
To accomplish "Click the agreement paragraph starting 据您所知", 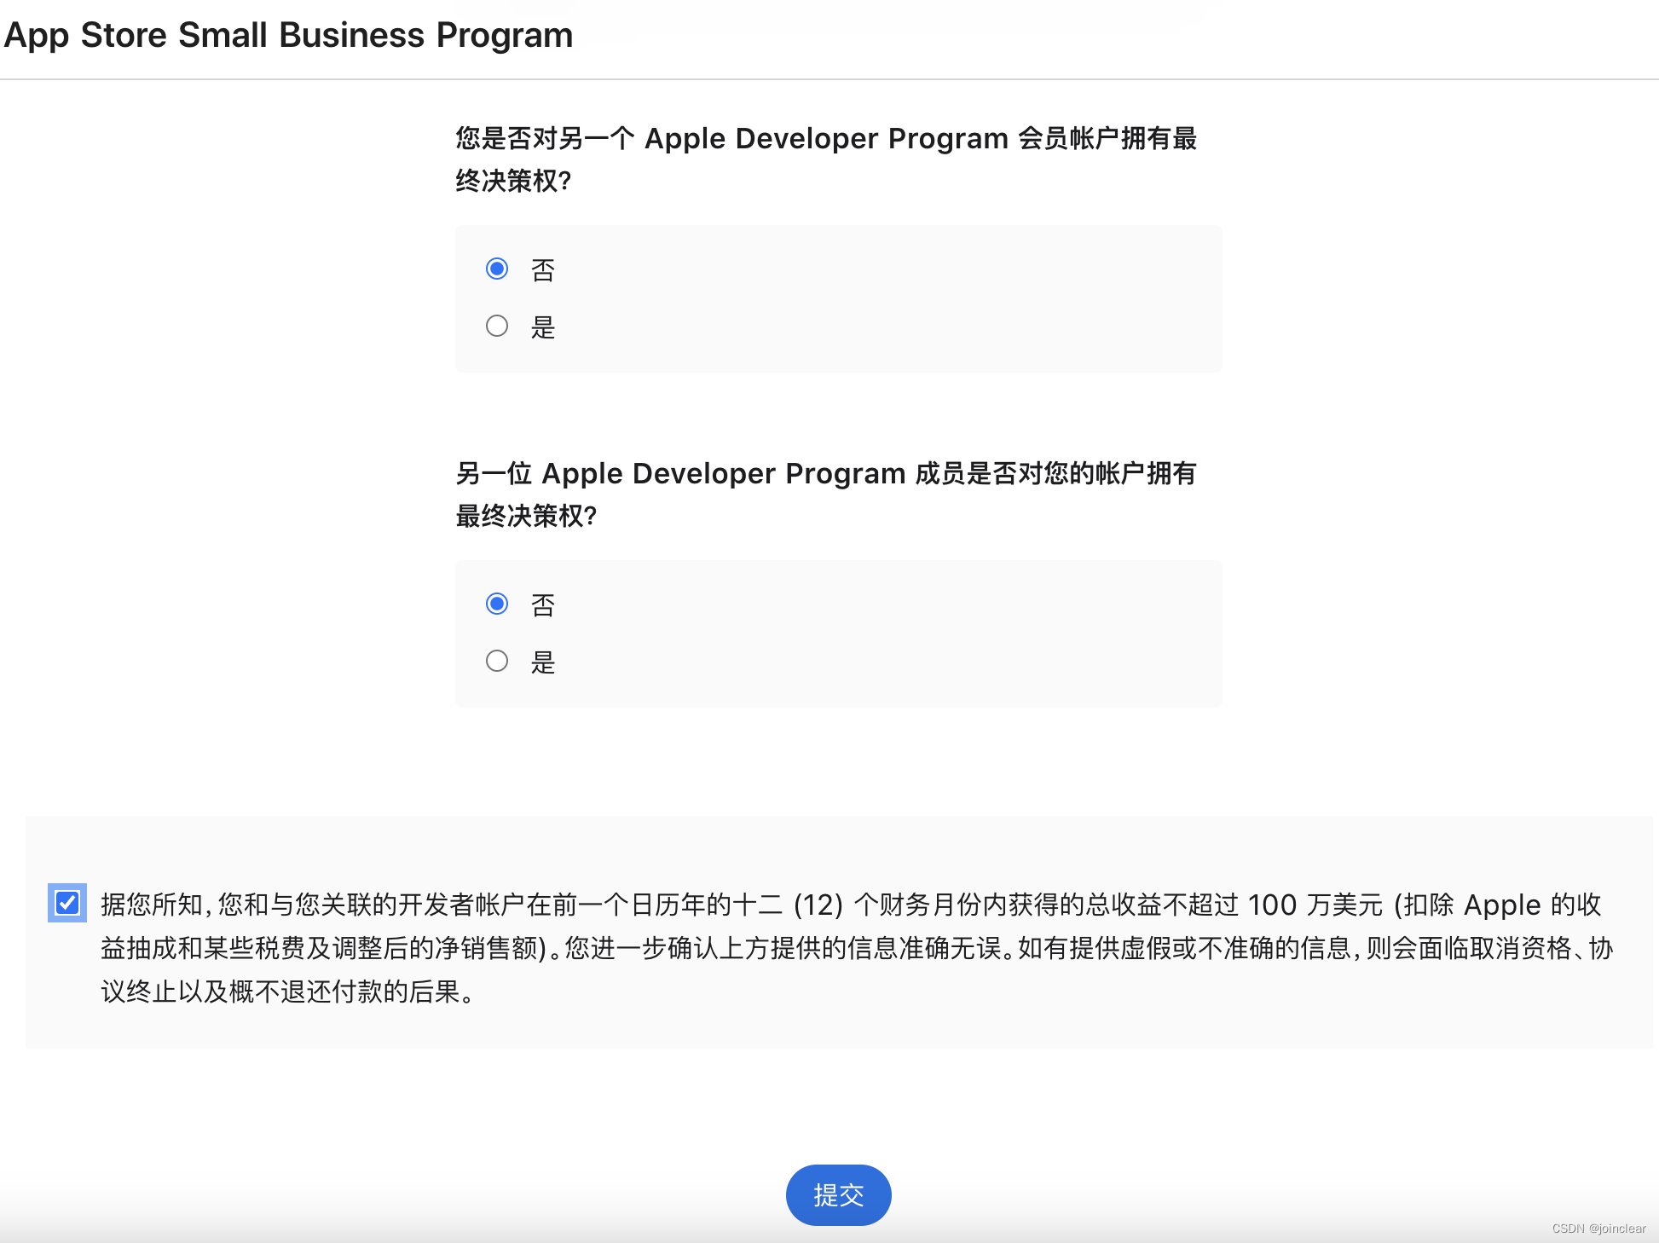I will [857, 948].
